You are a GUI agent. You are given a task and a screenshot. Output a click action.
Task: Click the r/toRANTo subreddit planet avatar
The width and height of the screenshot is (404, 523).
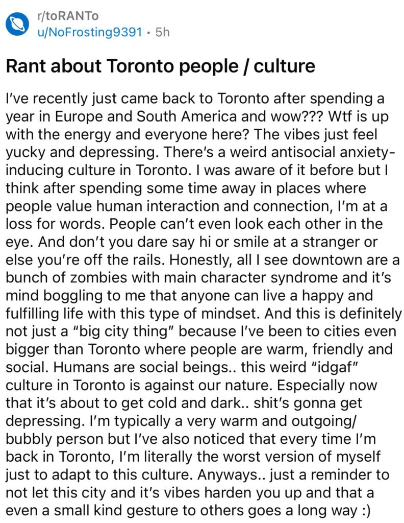click(18, 25)
